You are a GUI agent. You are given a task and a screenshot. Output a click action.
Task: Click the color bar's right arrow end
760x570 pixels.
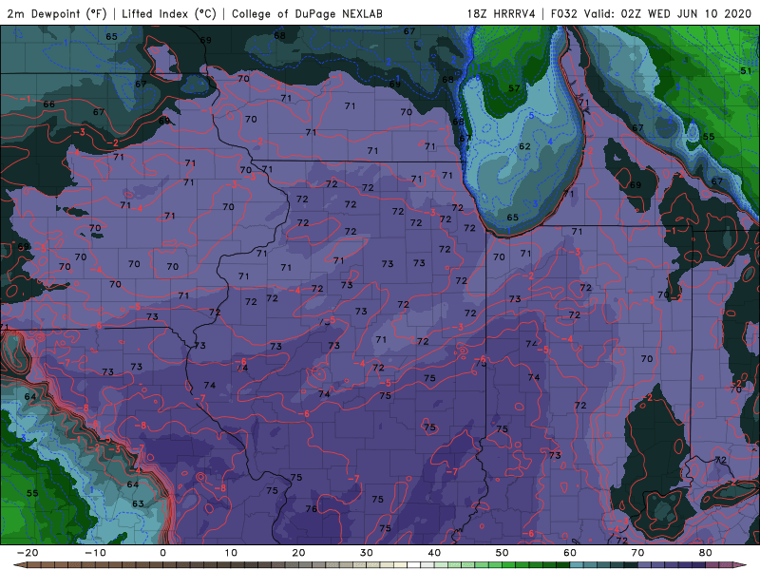[x=740, y=565]
